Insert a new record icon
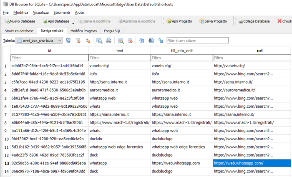This screenshot has height=177, width=292. coord(121,40)
